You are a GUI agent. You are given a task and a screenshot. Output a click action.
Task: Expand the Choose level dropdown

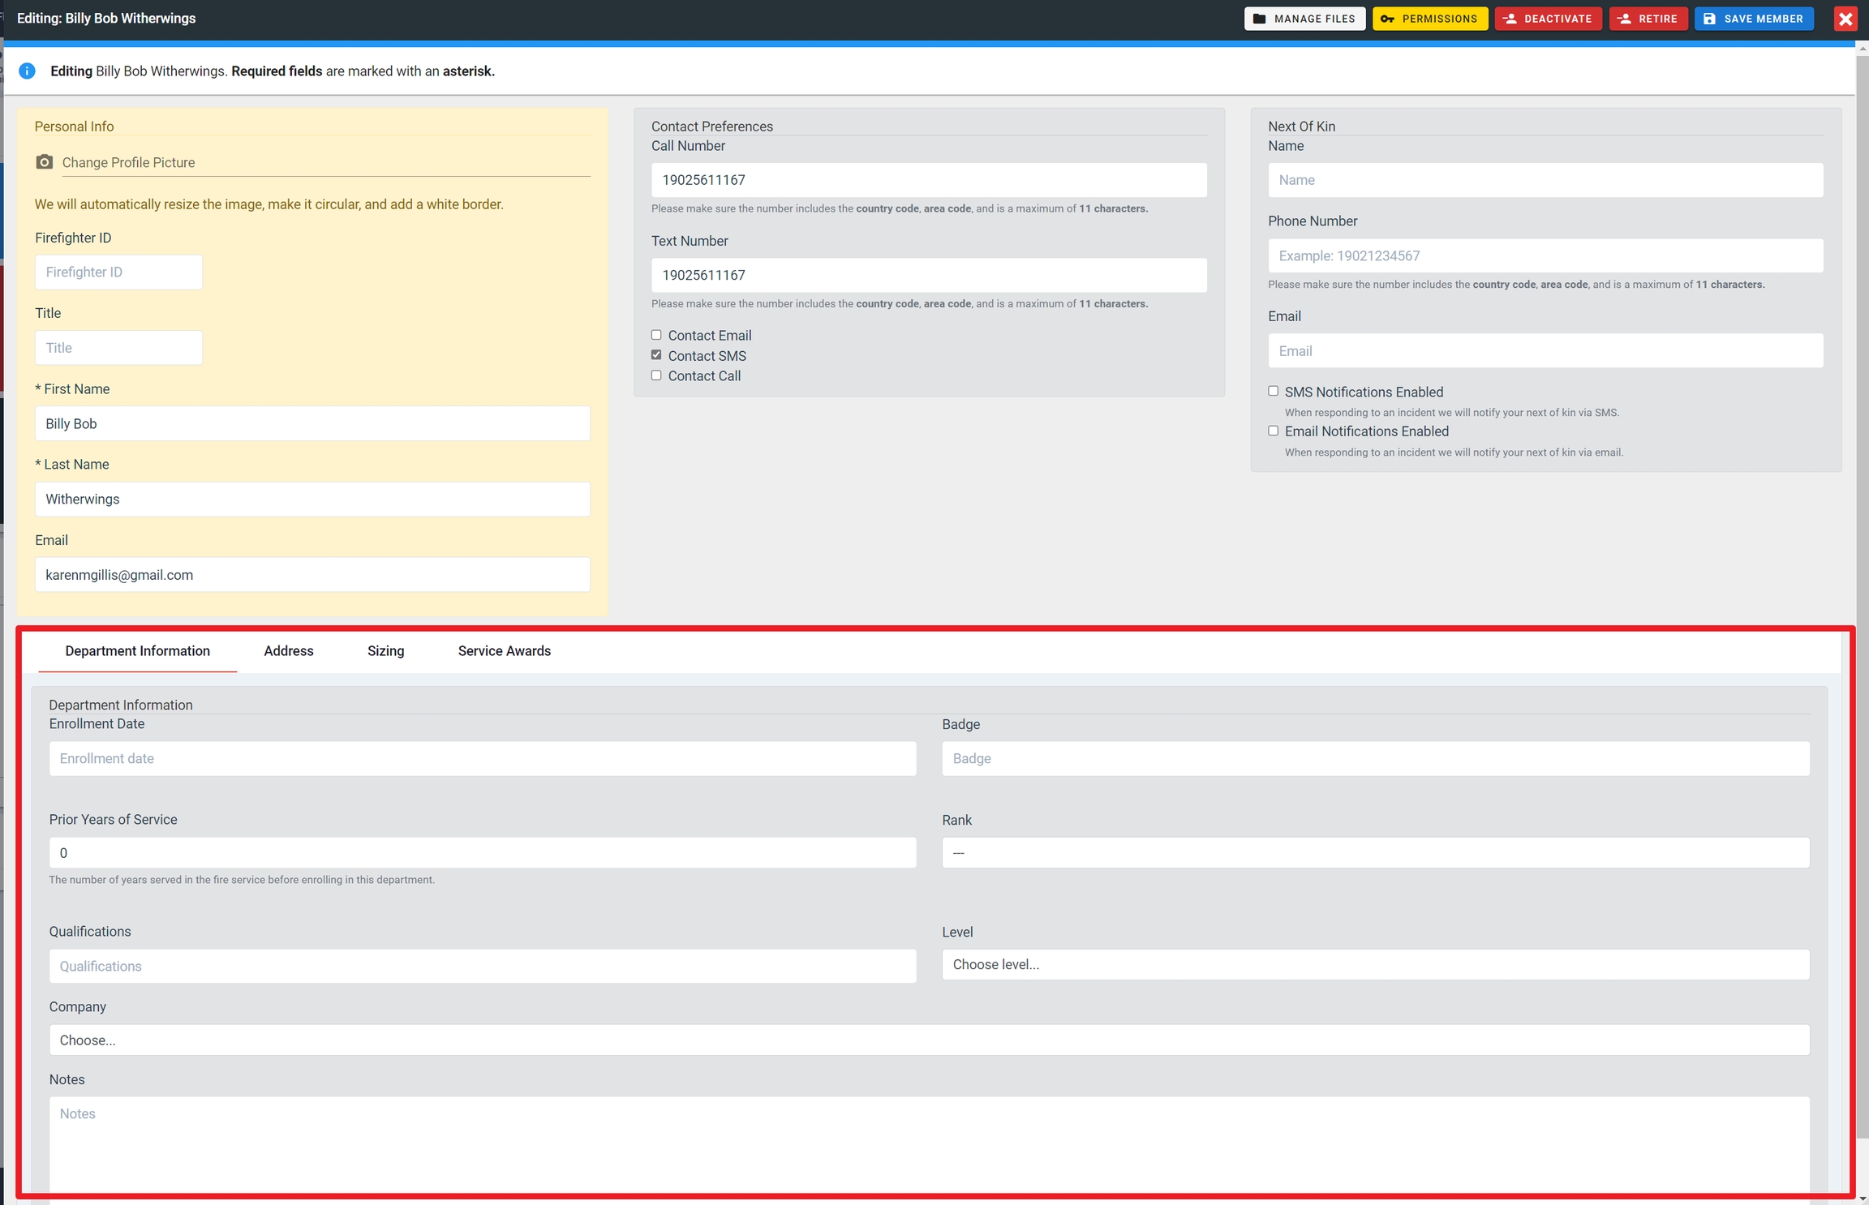pos(1375,965)
